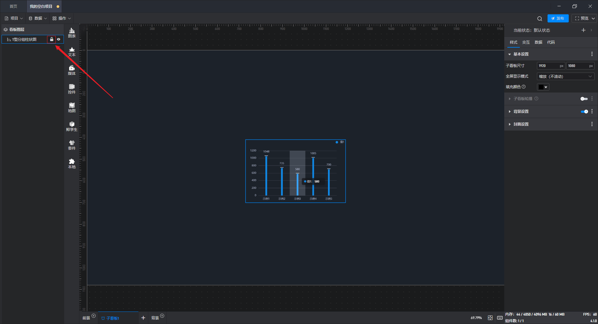Click the 值1 chart legend item

click(340, 142)
